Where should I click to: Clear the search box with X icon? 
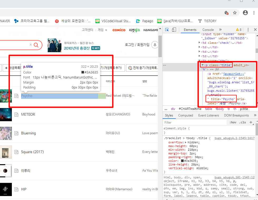click(x=31, y=45)
